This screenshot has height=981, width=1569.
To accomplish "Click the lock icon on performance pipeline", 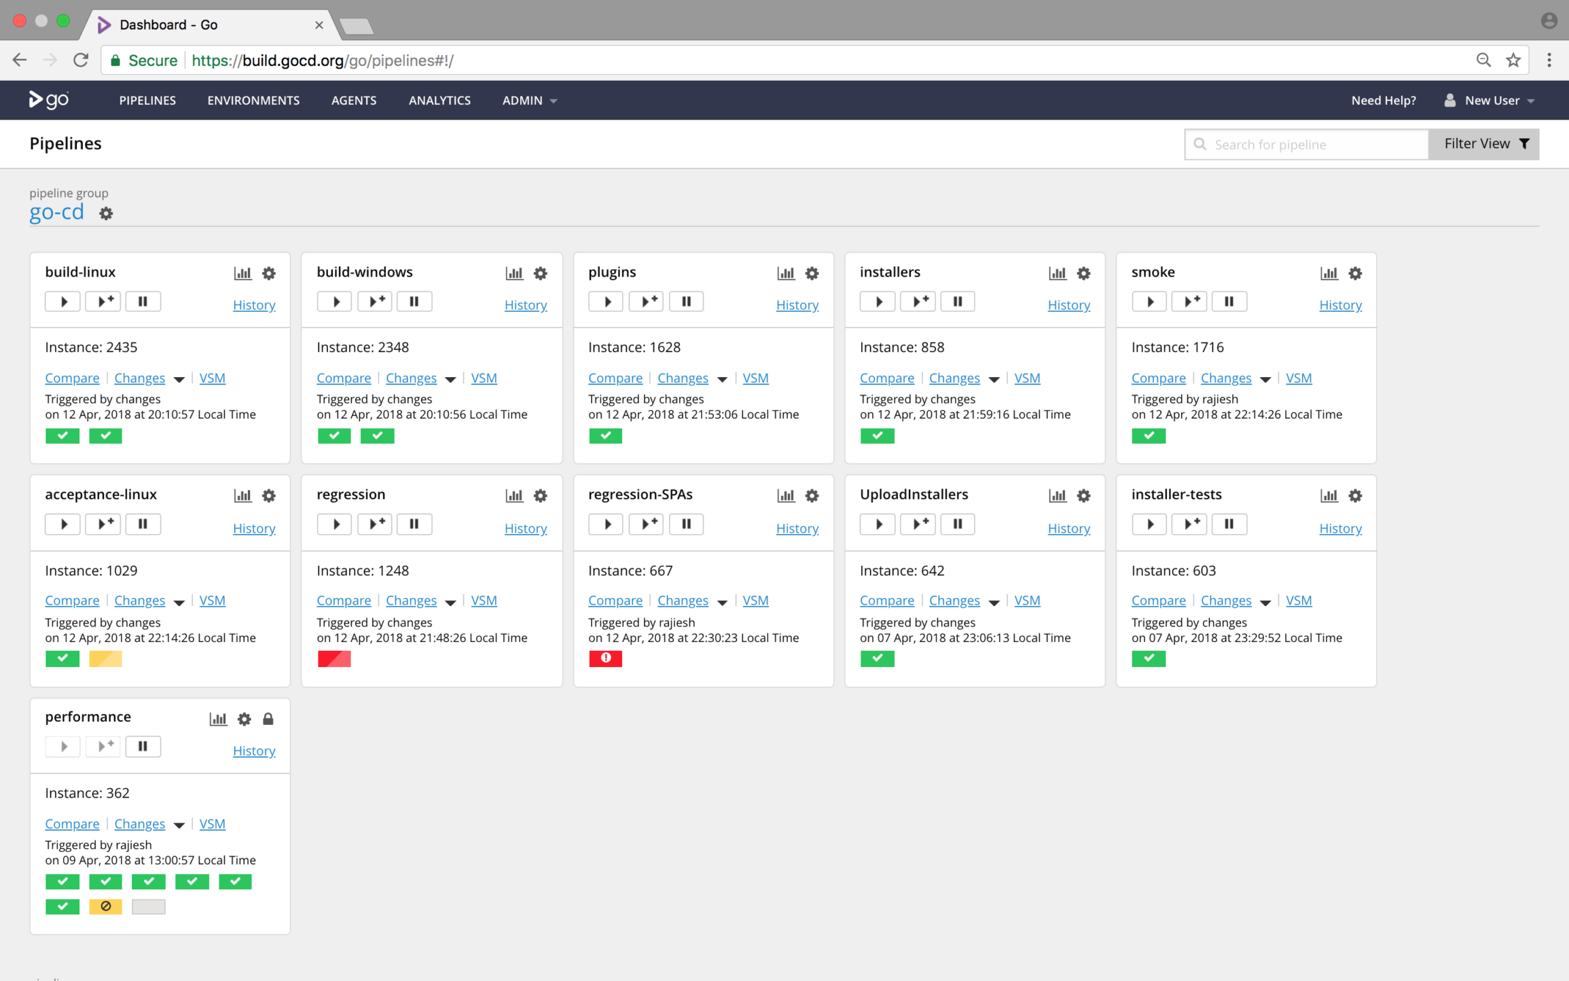I will tap(268, 719).
